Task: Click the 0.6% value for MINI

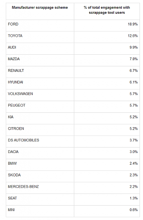Action: point(133,210)
